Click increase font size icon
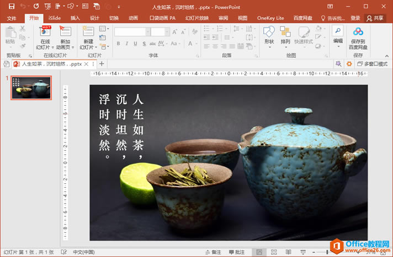Image resolution: width=393 pixels, height=257 pixels. [x=174, y=32]
